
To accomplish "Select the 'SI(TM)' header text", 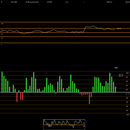I will (x=49, y=2).
